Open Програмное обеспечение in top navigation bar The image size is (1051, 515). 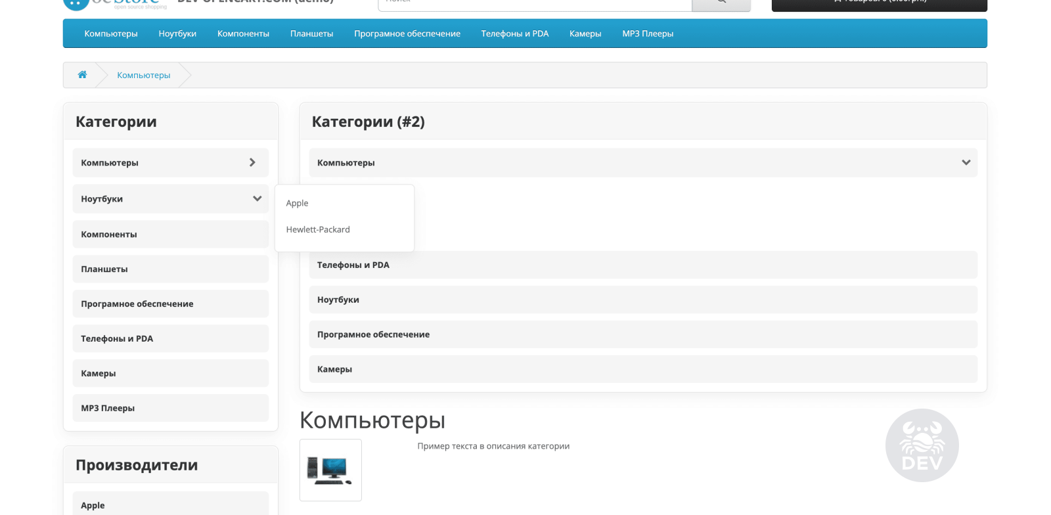(x=407, y=34)
